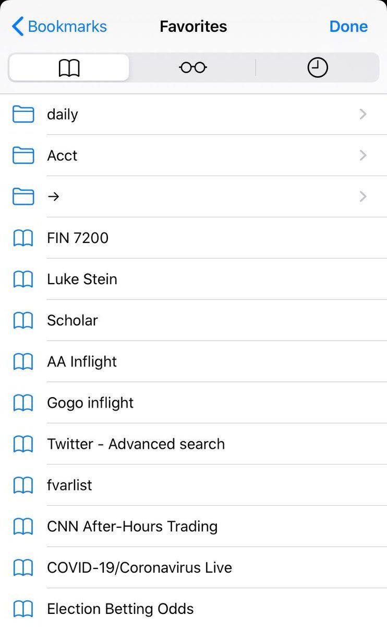This screenshot has height=627, width=387.
Task: Click the Election Betting Odds bookmark icon
Action: click(x=23, y=609)
